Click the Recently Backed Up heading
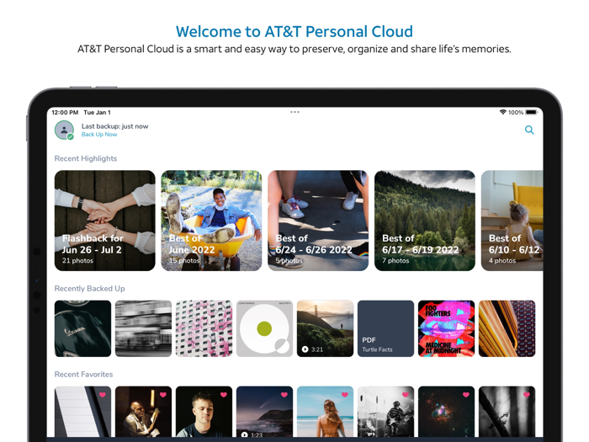Viewport: 589px width, 442px height. coord(90,289)
